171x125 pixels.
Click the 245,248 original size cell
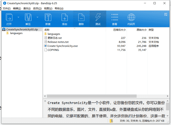(141, 46)
